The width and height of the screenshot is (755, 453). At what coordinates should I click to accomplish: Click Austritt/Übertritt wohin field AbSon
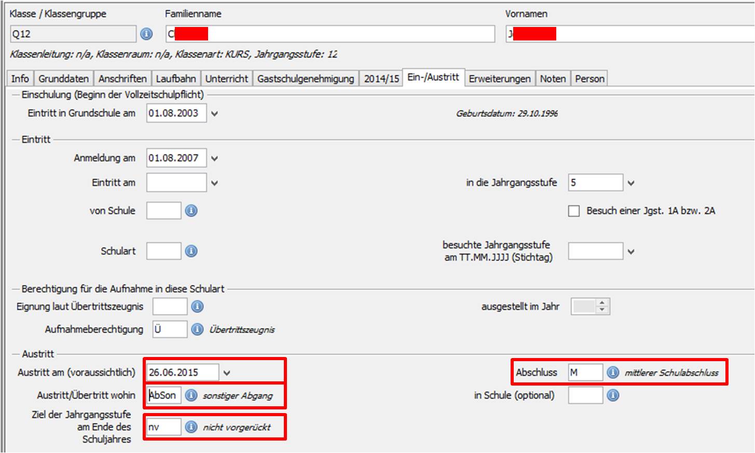click(x=164, y=395)
